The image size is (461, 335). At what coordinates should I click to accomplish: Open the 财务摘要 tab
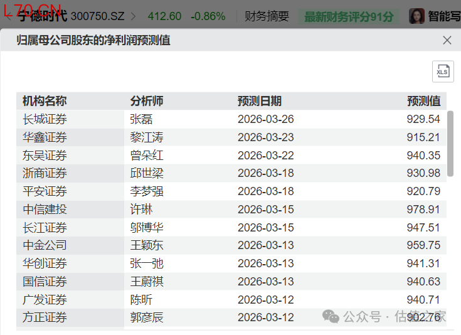click(267, 16)
